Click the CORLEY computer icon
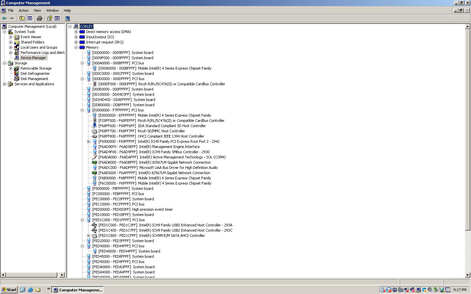 point(76,26)
